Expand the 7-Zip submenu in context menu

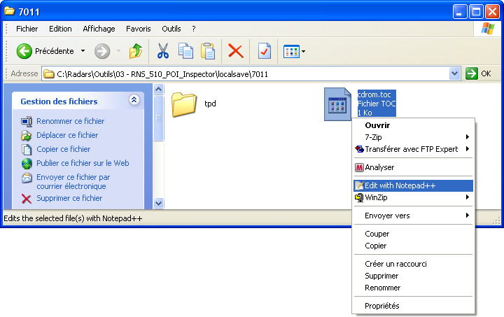point(413,137)
